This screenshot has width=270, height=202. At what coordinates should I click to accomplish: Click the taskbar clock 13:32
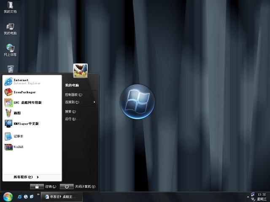[x=262, y=194]
